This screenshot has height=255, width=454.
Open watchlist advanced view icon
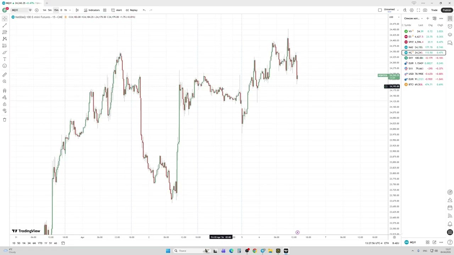[x=434, y=18]
